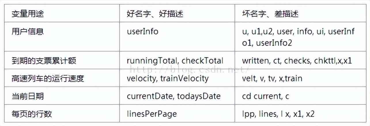Select the cell starting with written, ct
This screenshot has height=126, width=370.
point(297,61)
